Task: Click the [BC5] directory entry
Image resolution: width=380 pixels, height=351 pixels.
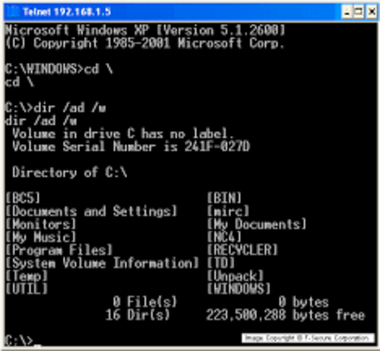Action: (x=23, y=197)
